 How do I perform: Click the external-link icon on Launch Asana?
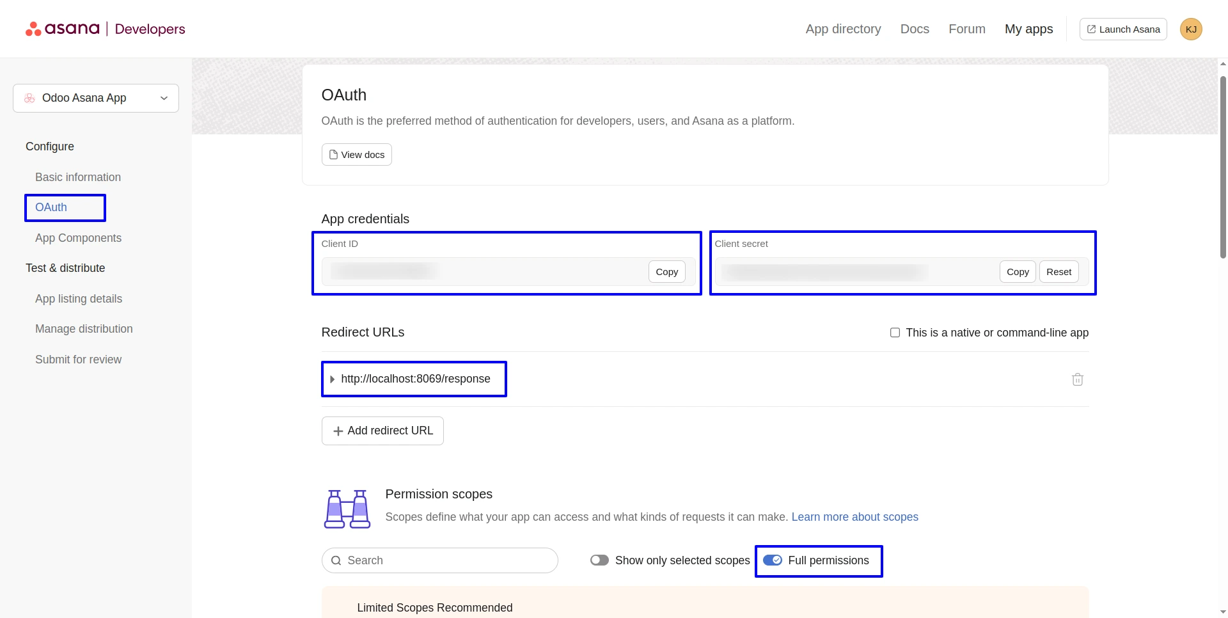(x=1091, y=29)
